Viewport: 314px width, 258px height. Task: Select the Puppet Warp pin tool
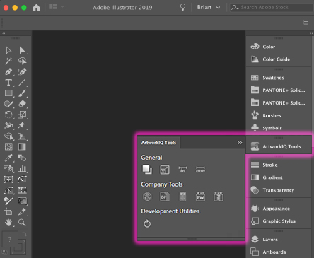(22, 125)
